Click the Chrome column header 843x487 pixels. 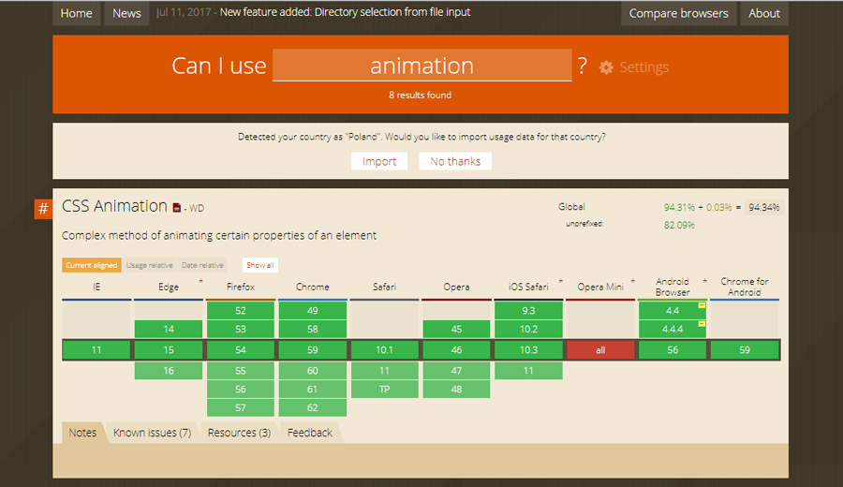(312, 287)
